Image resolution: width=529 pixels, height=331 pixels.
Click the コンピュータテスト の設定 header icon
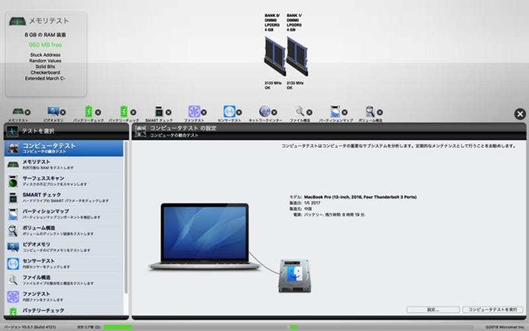coord(140,131)
